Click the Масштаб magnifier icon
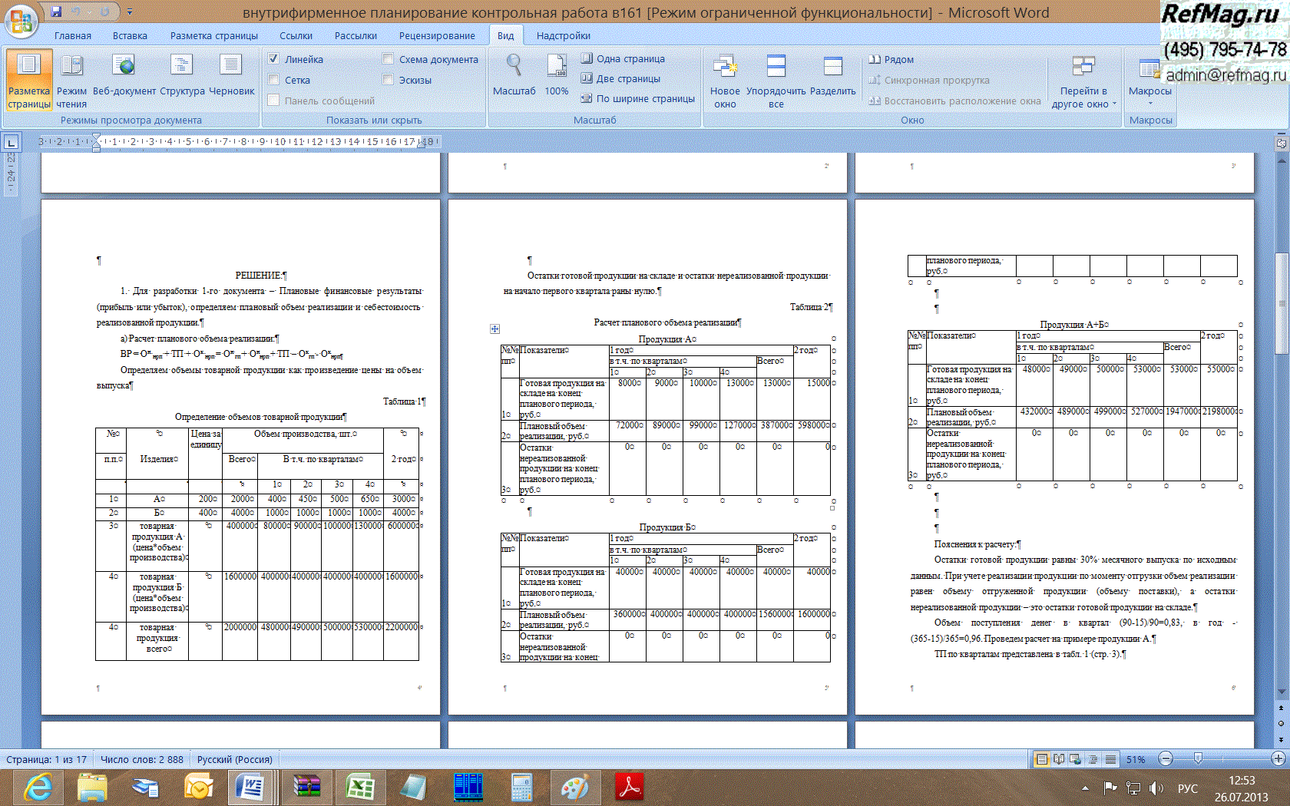The height and width of the screenshot is (806, 1290). [x=514, y=68]
